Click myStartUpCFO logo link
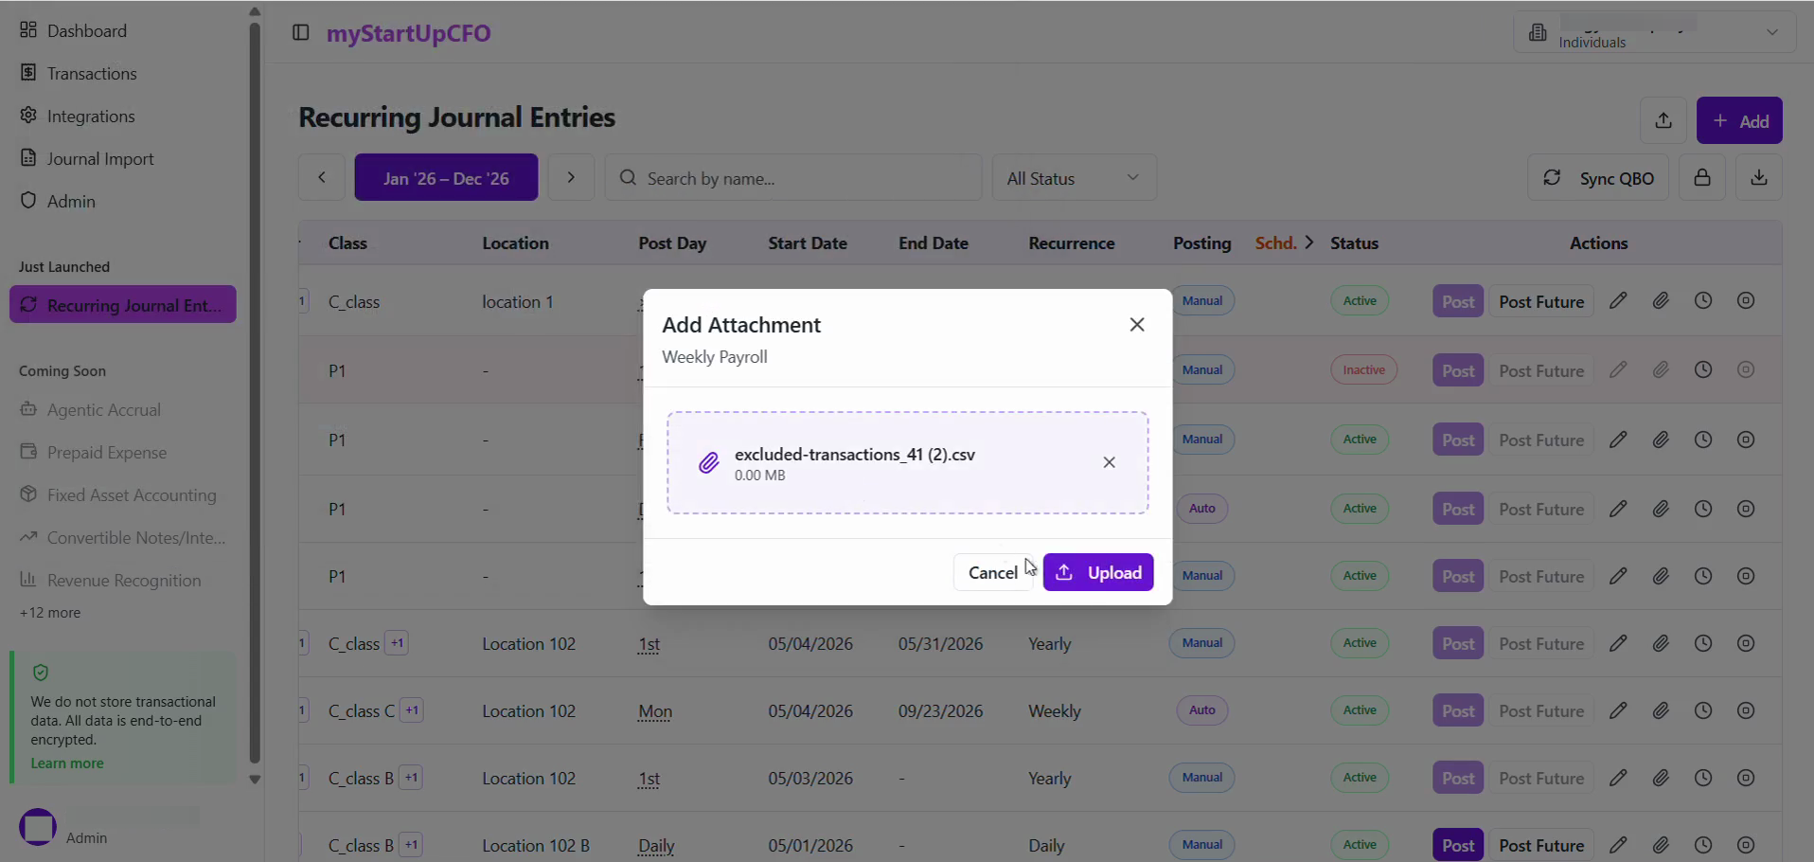Image resolution: width=1814 pixels, height=862 pixels. coord(409,33)
